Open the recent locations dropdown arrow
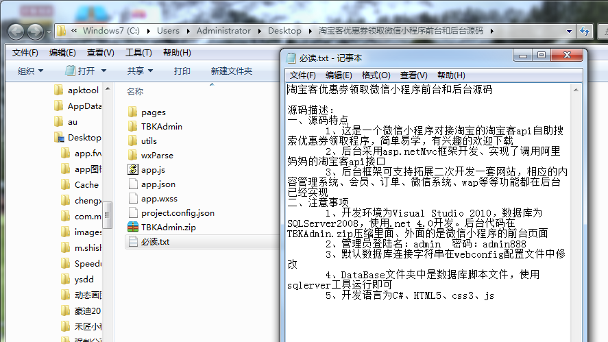 click(49, 32)
